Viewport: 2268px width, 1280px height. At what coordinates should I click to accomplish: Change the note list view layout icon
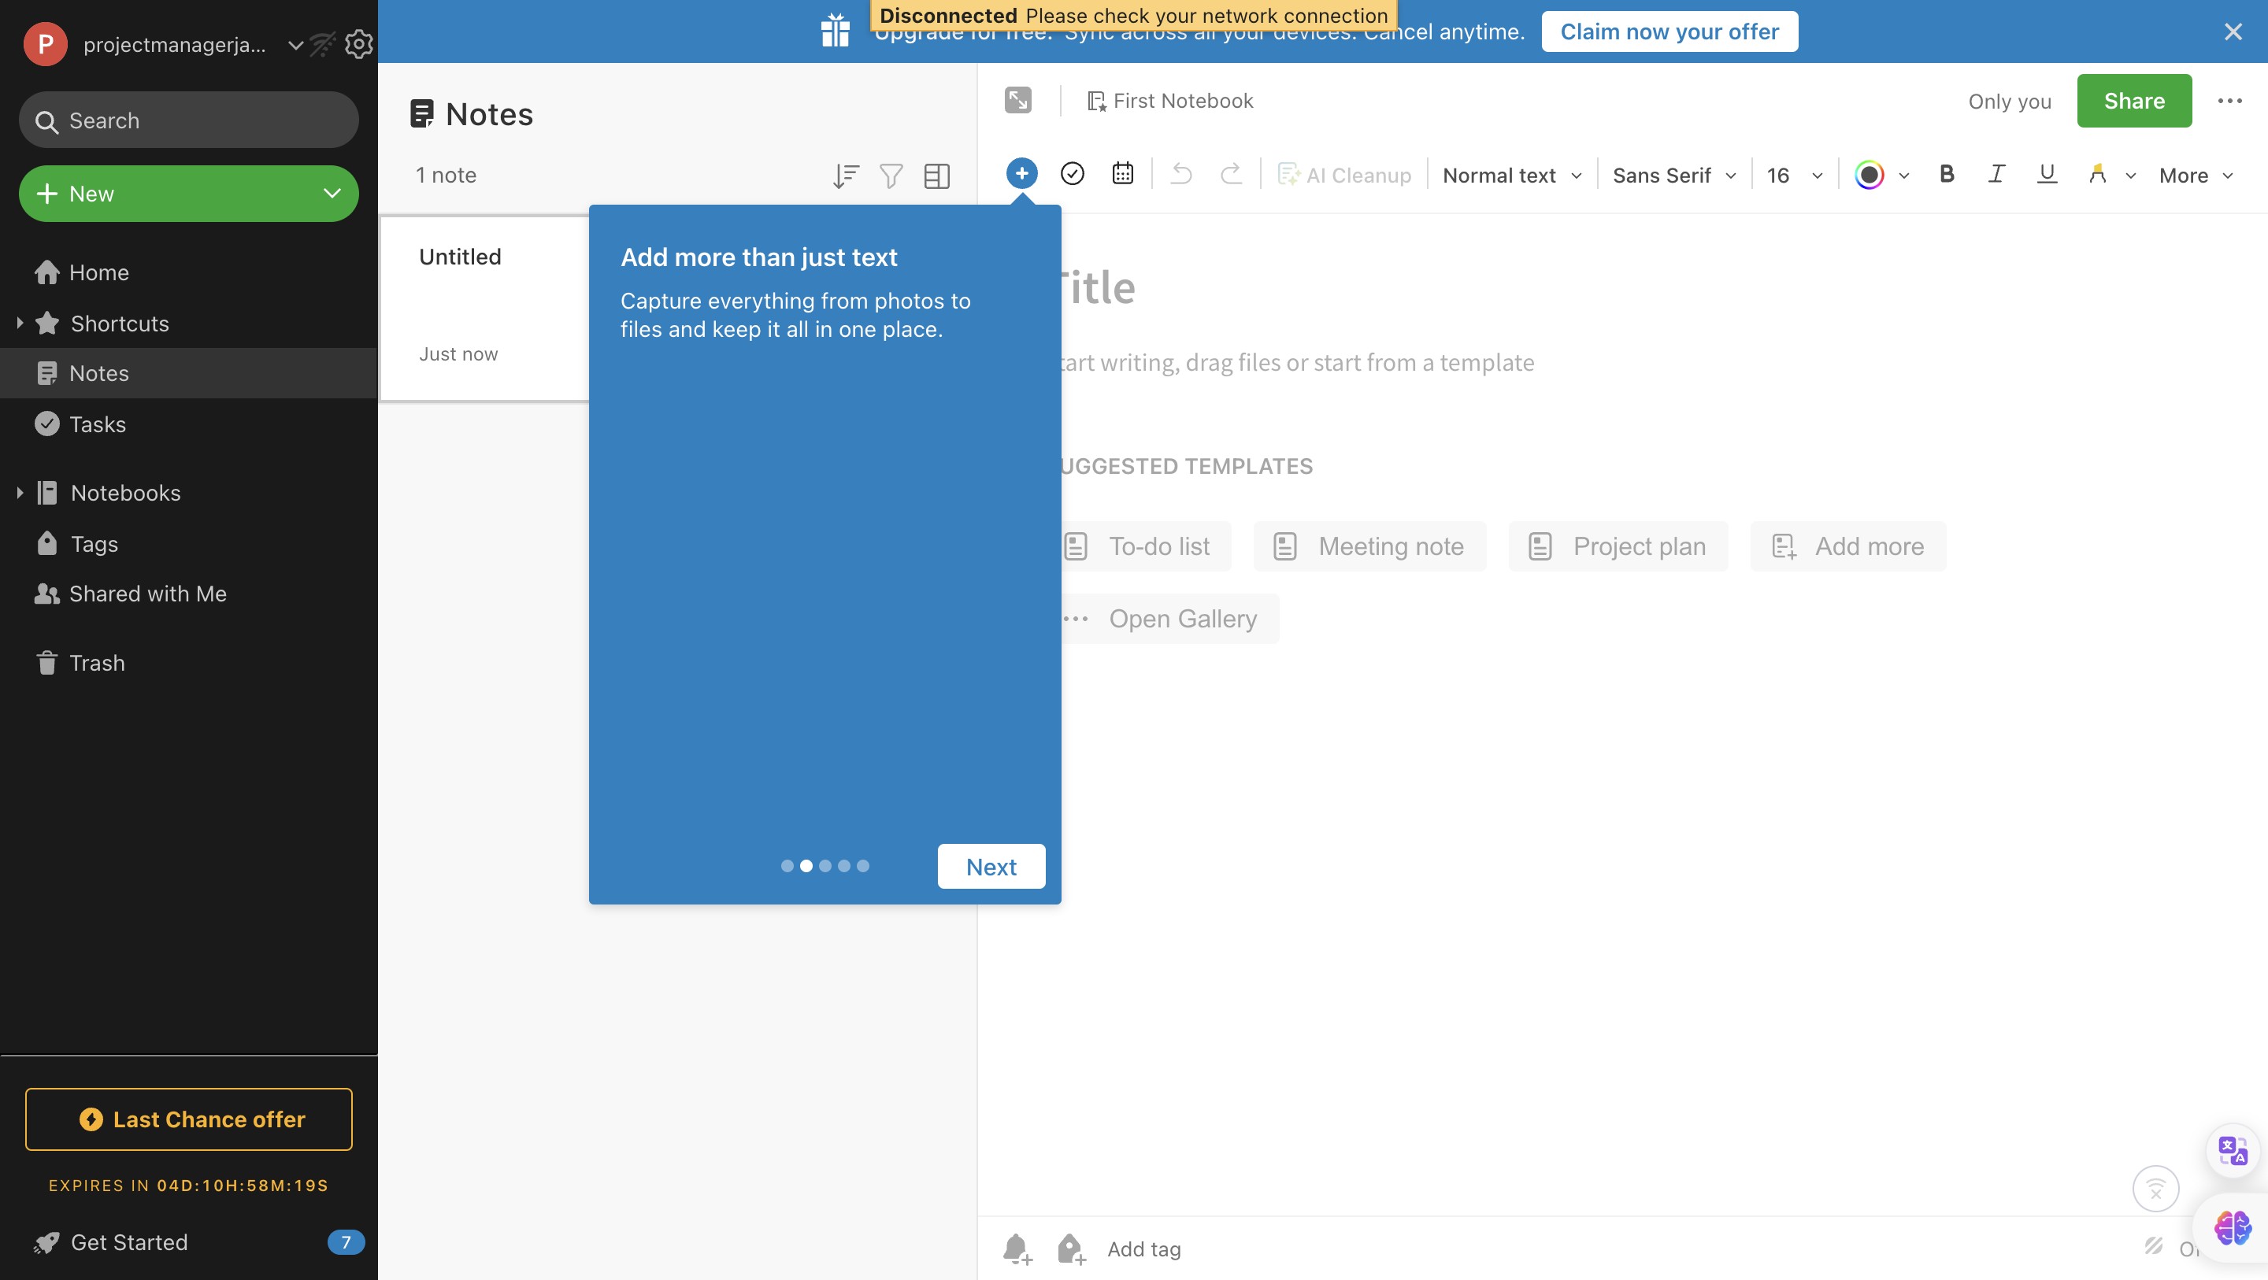click(937, 176)
